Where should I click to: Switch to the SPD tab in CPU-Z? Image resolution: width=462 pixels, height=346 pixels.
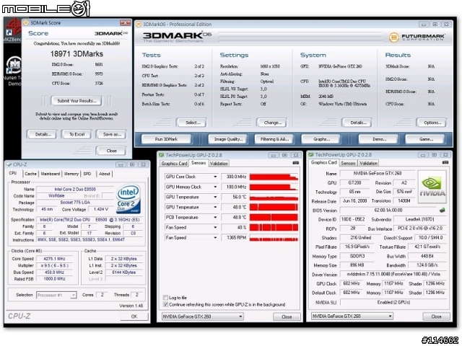pos(87,174)
